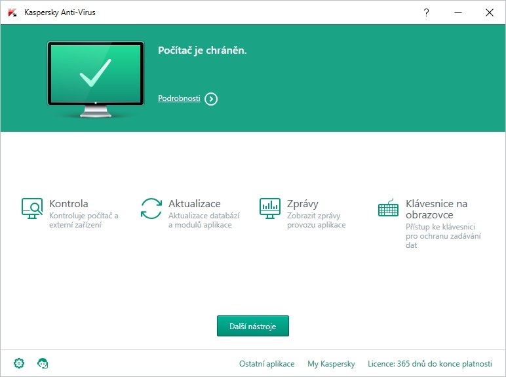Open the My Kaspersky link
The image size is (506, 377).
click(x=331, y=364)
